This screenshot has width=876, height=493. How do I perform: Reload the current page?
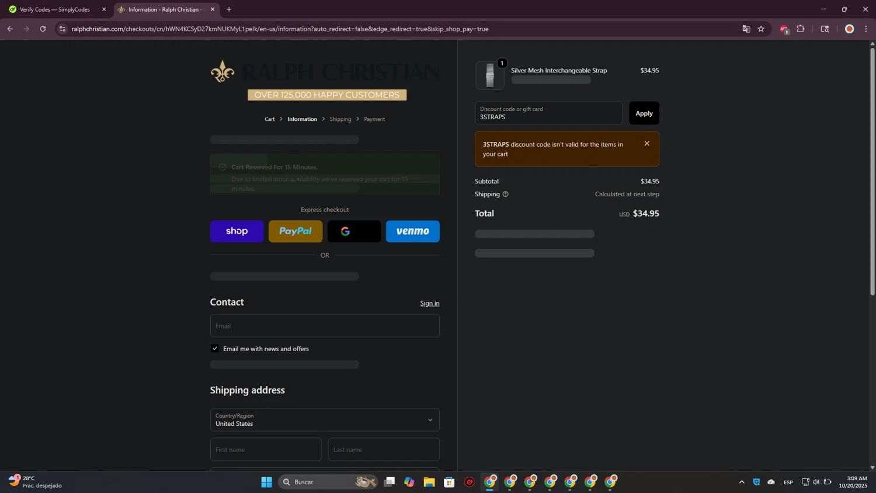click(43, 29)
